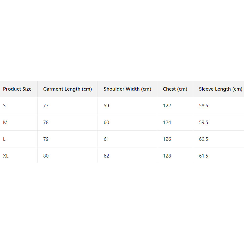
Task: Click sleeve length value 58.5
Action: 204,106
